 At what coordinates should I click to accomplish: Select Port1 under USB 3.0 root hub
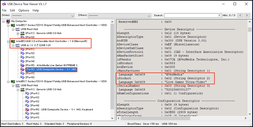[30, 49]
